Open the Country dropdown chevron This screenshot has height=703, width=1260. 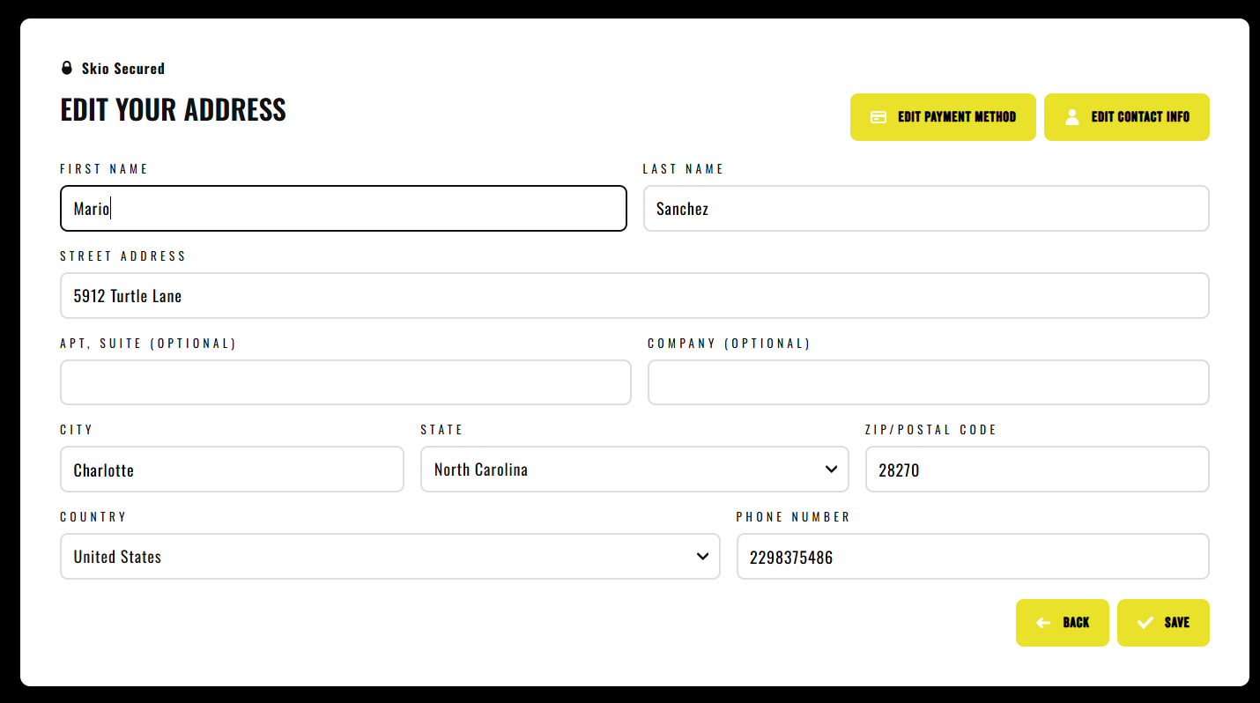coord(702,556)
